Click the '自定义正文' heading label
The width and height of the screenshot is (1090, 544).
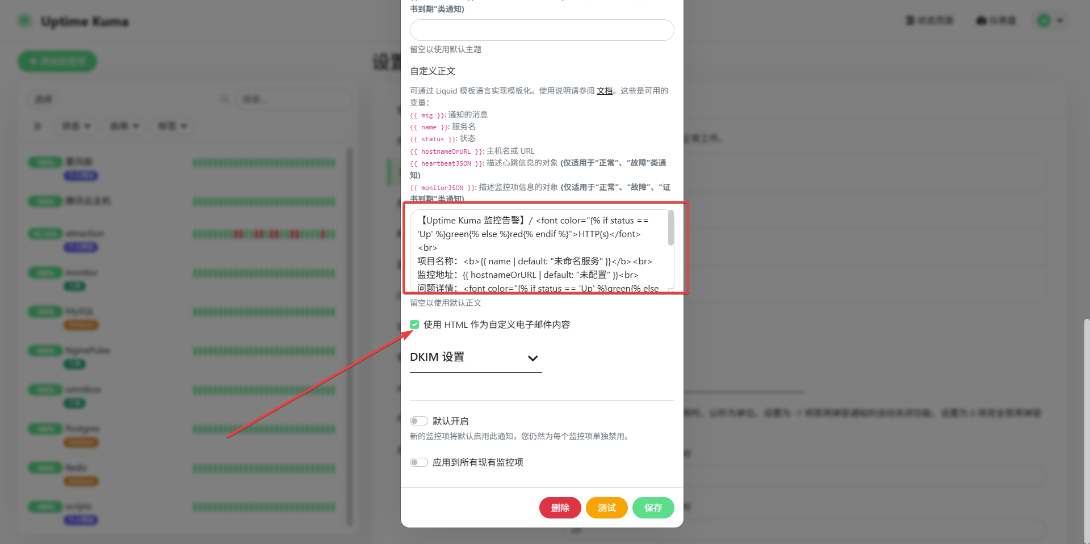tap(433, 71)
